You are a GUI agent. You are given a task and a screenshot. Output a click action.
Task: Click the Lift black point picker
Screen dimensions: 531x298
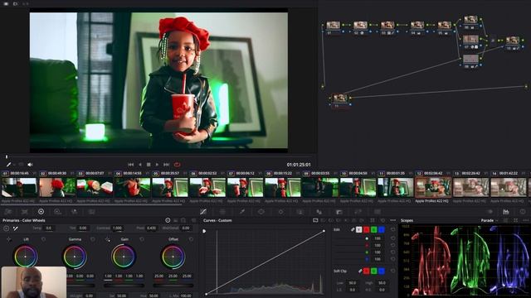[x=9, y=239]
